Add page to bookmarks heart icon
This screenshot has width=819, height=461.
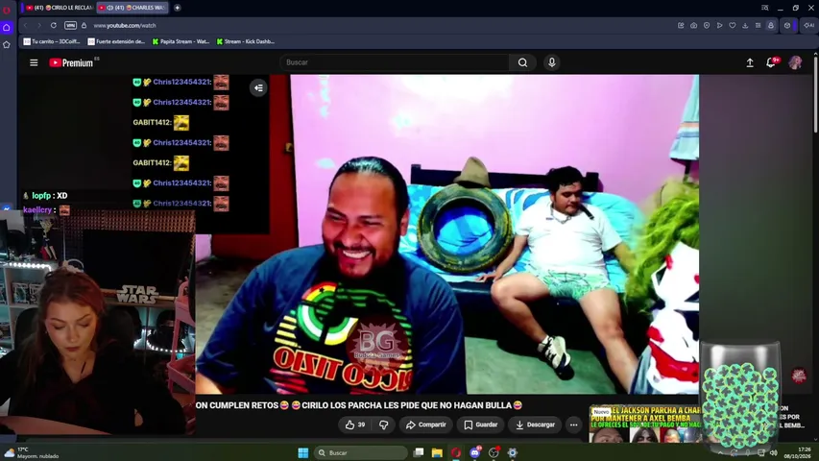pos(733,25)
